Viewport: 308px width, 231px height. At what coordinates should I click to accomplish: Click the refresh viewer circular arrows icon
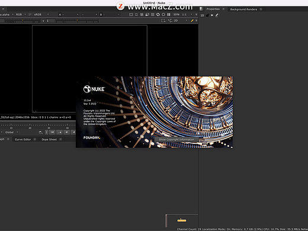coord(158,15)
